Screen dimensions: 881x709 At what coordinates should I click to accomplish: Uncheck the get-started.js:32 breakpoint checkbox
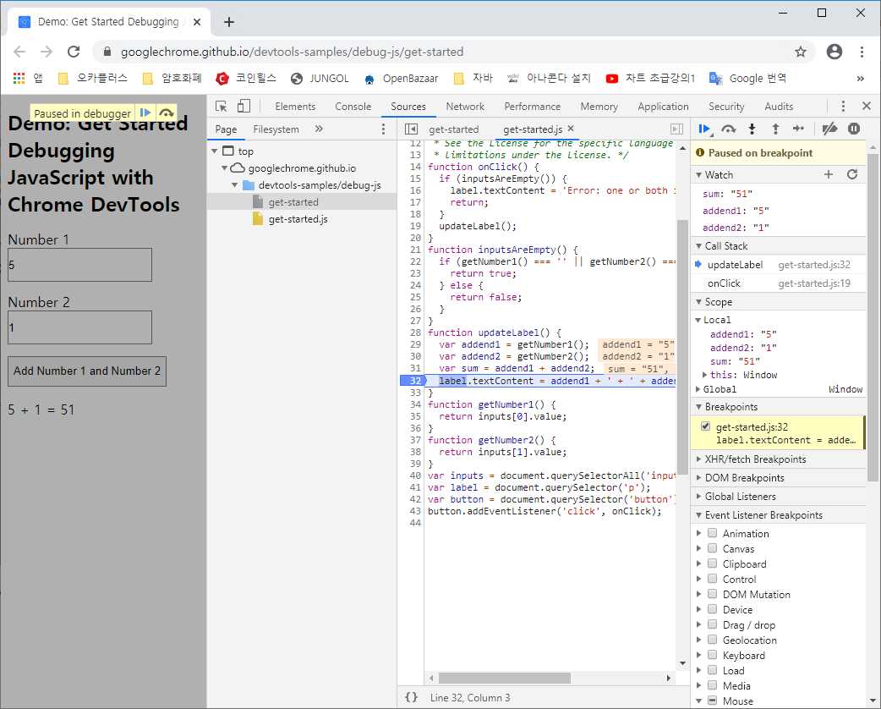(706, 426)
